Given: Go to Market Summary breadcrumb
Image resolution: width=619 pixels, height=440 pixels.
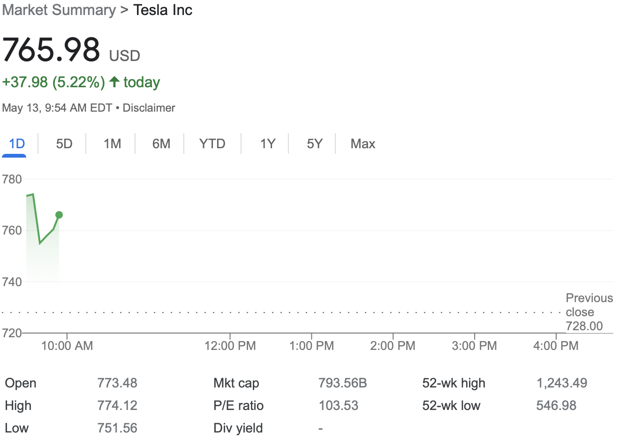Looking at the screenshot, I should tap(59, 10).
